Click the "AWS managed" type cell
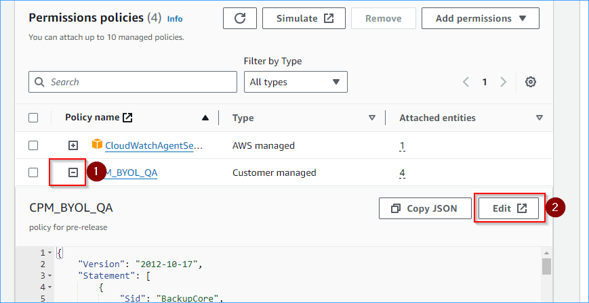 click(264, 145)
